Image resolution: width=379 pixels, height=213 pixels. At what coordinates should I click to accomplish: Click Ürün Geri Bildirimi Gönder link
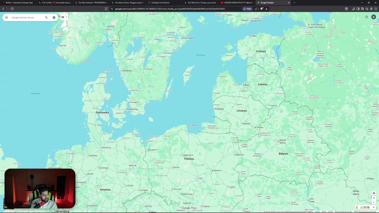pos(343,212)
